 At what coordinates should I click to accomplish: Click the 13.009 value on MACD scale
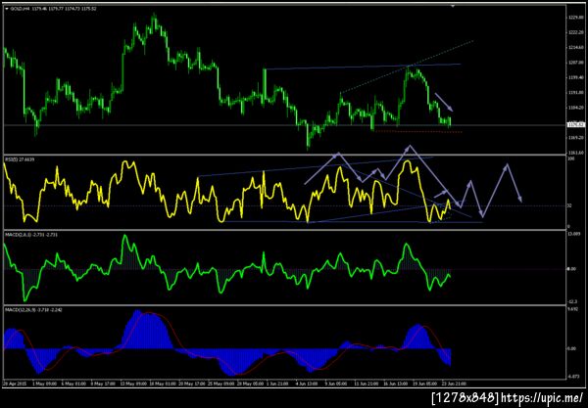point(573,234)
